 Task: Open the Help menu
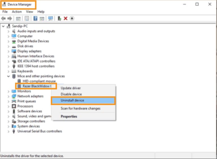pos(41,12)
